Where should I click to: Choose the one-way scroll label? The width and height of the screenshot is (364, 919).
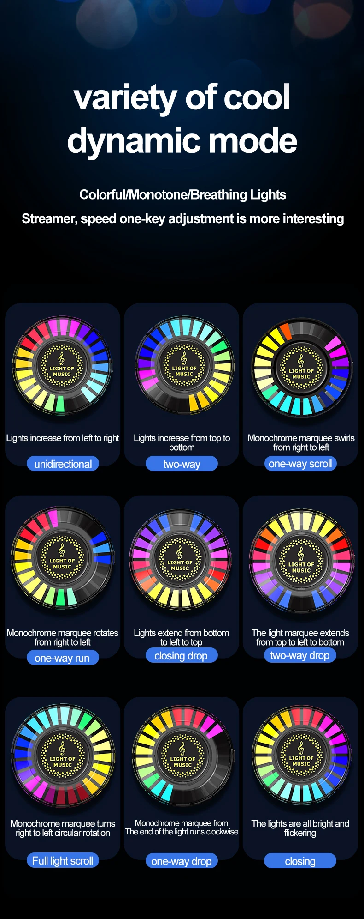click(300, 464)
